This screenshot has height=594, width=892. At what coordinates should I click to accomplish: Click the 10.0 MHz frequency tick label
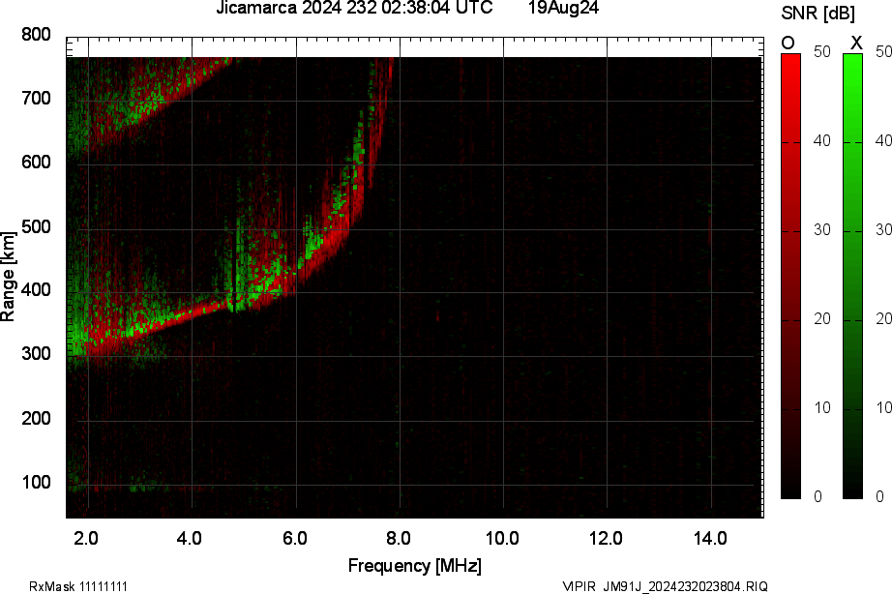tap(502, 538)
